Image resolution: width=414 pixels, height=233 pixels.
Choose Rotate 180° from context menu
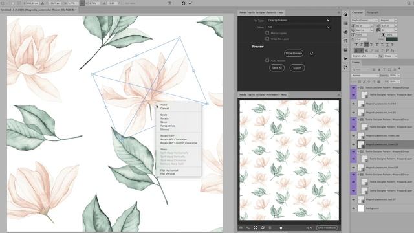168,135
